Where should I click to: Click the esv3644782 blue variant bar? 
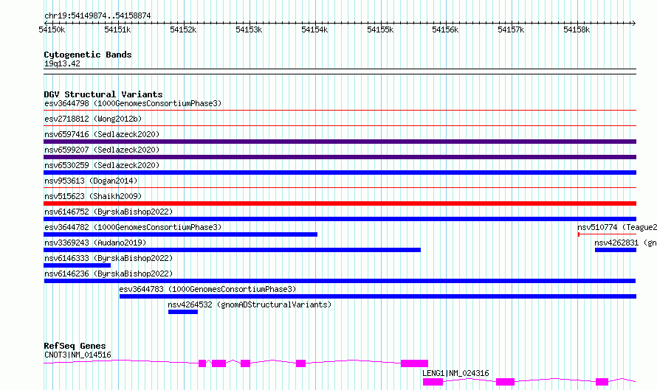point(181,234)
